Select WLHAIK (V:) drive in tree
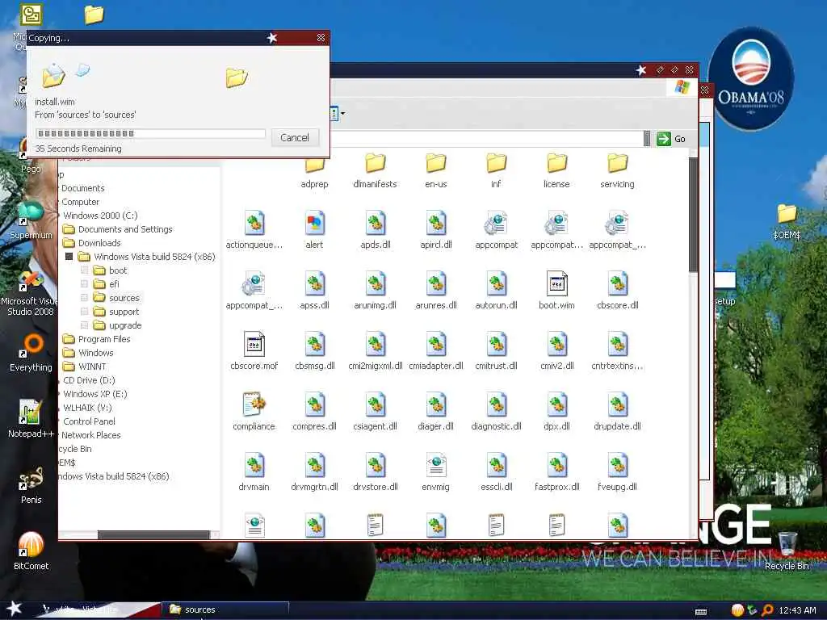 [x=87, y=408]
